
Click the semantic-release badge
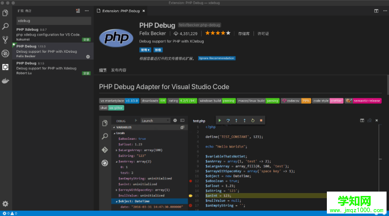363,101
